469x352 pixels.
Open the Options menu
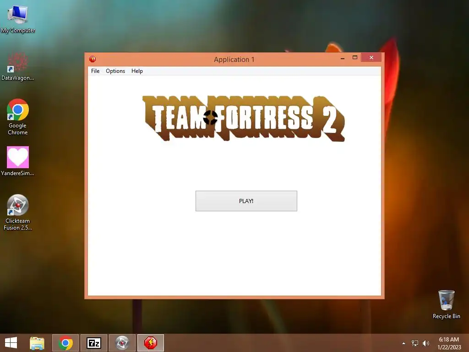(x=115, y=71)
